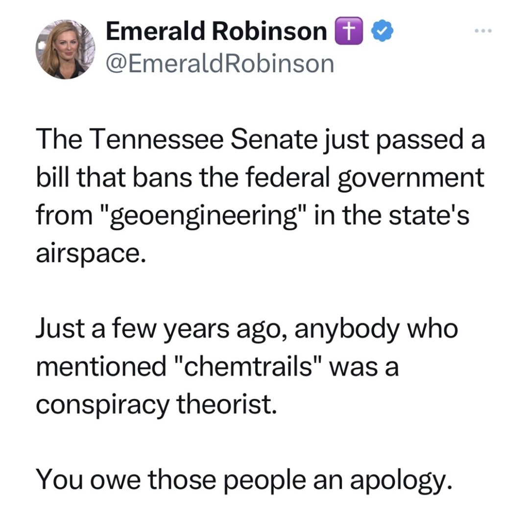Open the three-dot more options menu
The height and width of the screenshot is (512, 529).
(483, 31)
